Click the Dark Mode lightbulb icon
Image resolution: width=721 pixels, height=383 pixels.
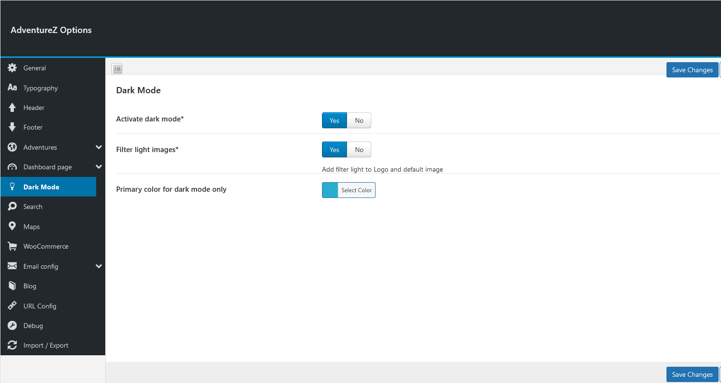pos(12,187)
